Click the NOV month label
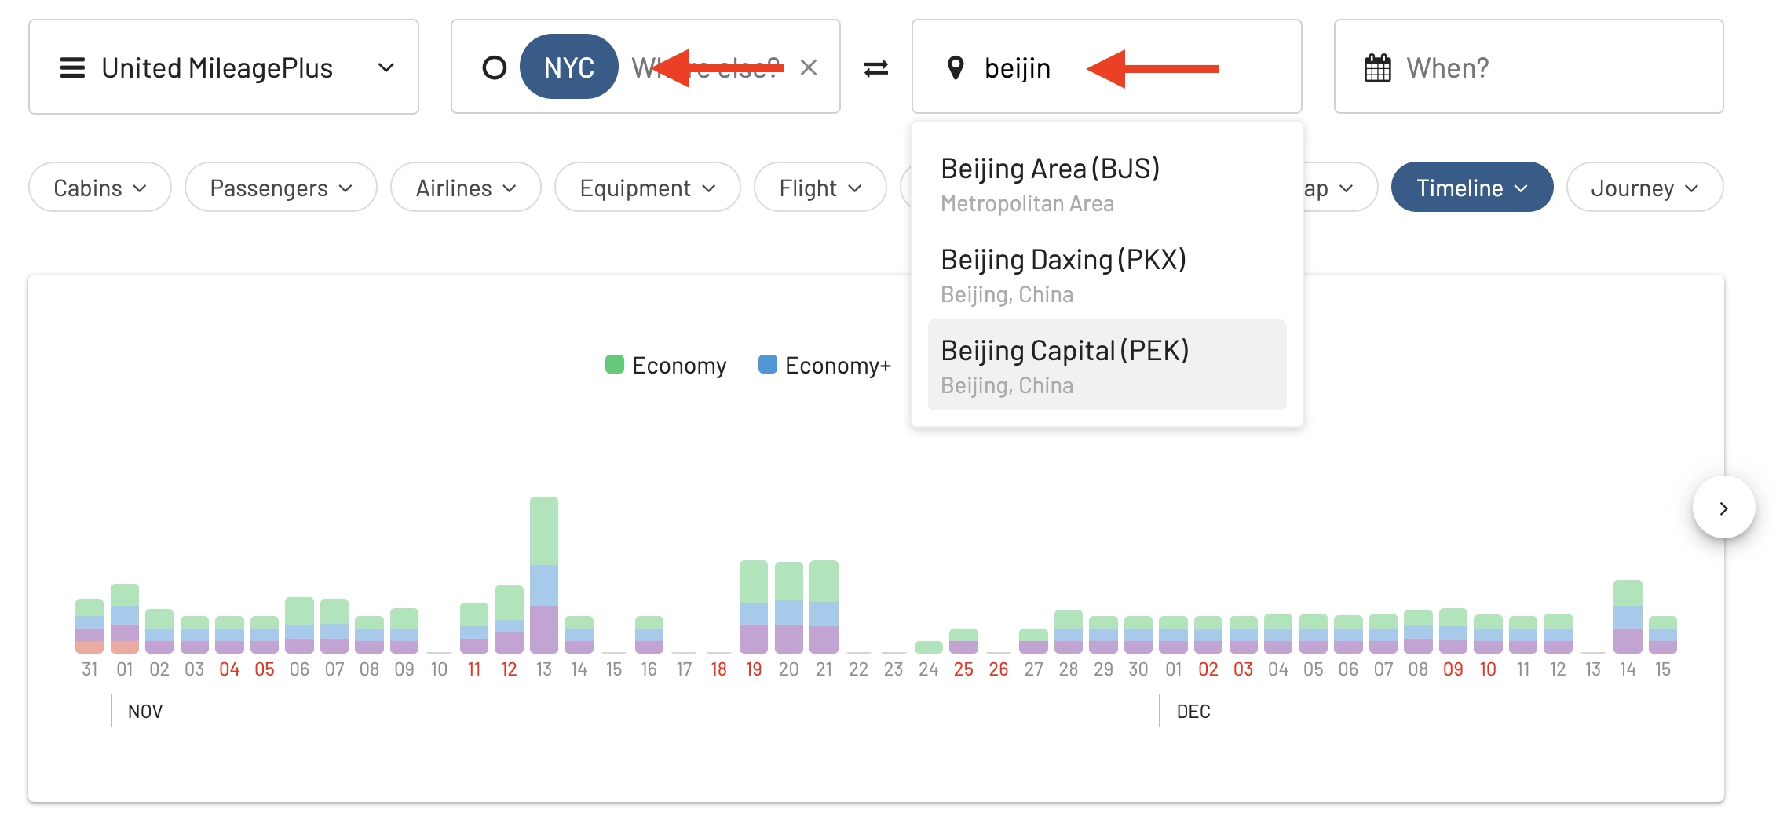This screenshot has height=820, width=1776. [145, 712]
